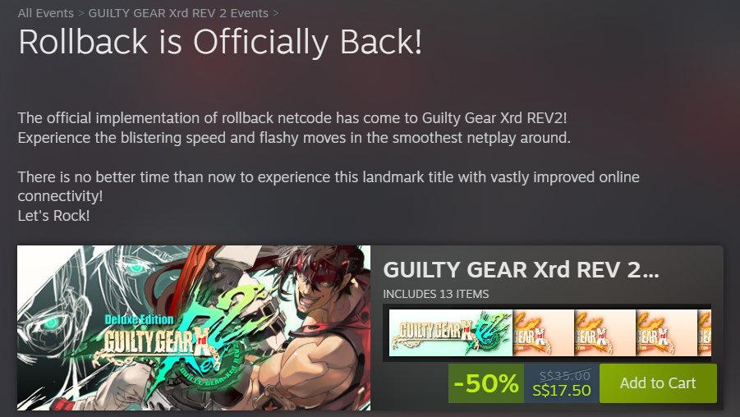Select the first orange Guilty Gear thumbnail

click(x=544, y=332)
